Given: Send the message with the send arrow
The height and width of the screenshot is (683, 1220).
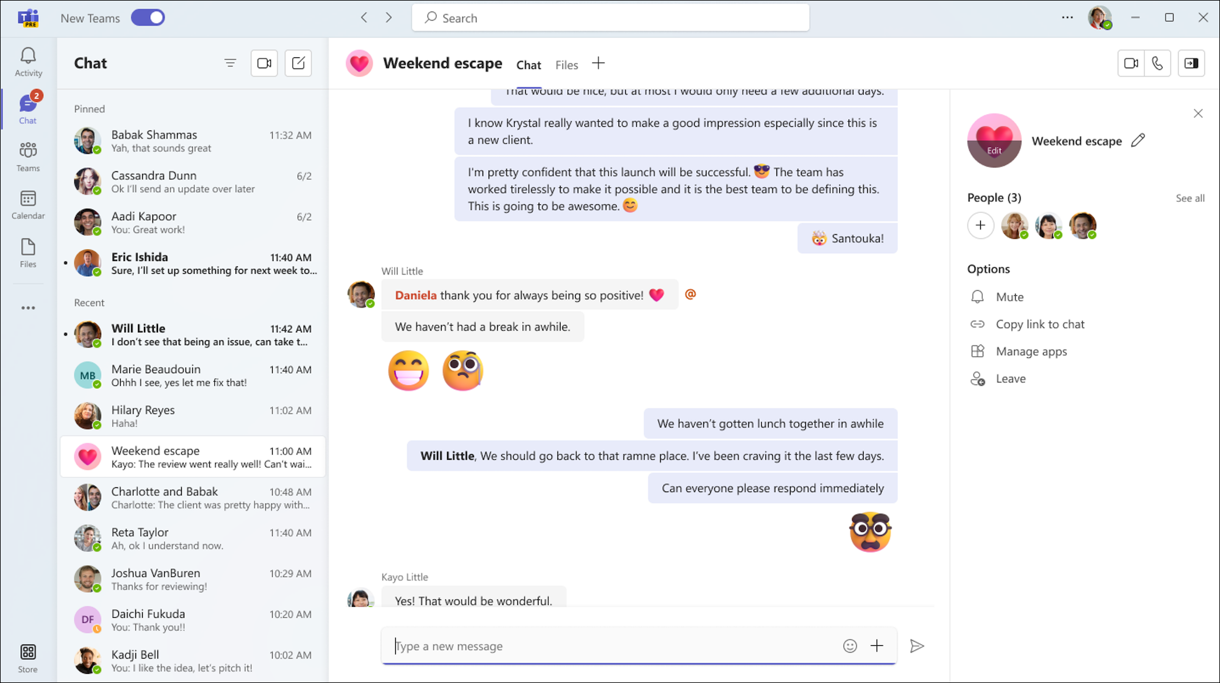Looking at the screenshot, I should click(x=916, y=646).
